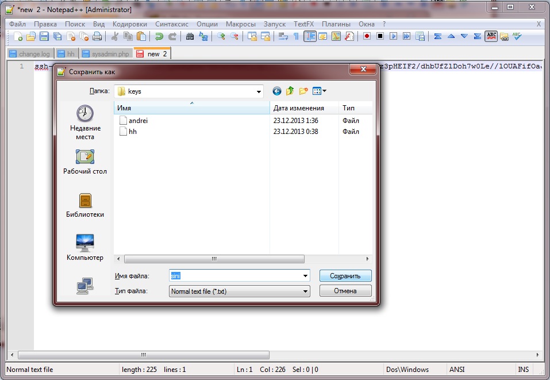Go to Компьютер in sidebar
The height and width of the screenshot is (380, 550).
point(85,248)
